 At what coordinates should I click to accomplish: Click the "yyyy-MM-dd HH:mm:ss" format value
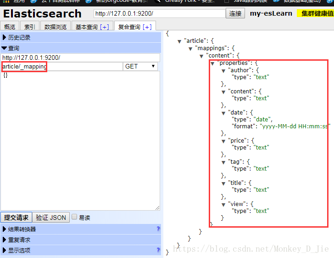tap(295, 126)
